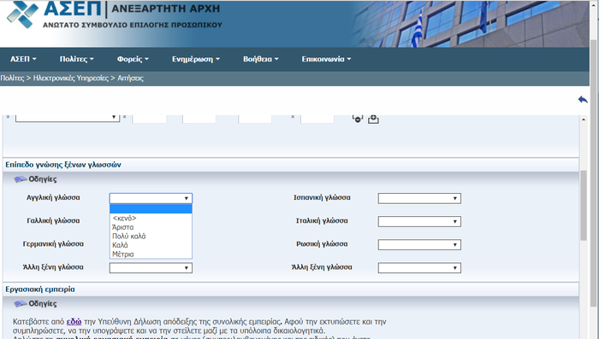599x339 pixels.
Task: Expand the Ρωσική γλώσσα dropdown
Action: (419, 245)
